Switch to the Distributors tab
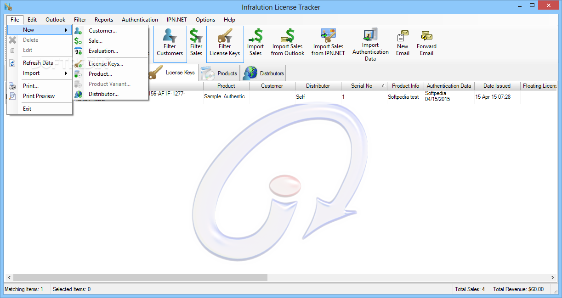This screenshot has height=298, width=562. point(264,73)
